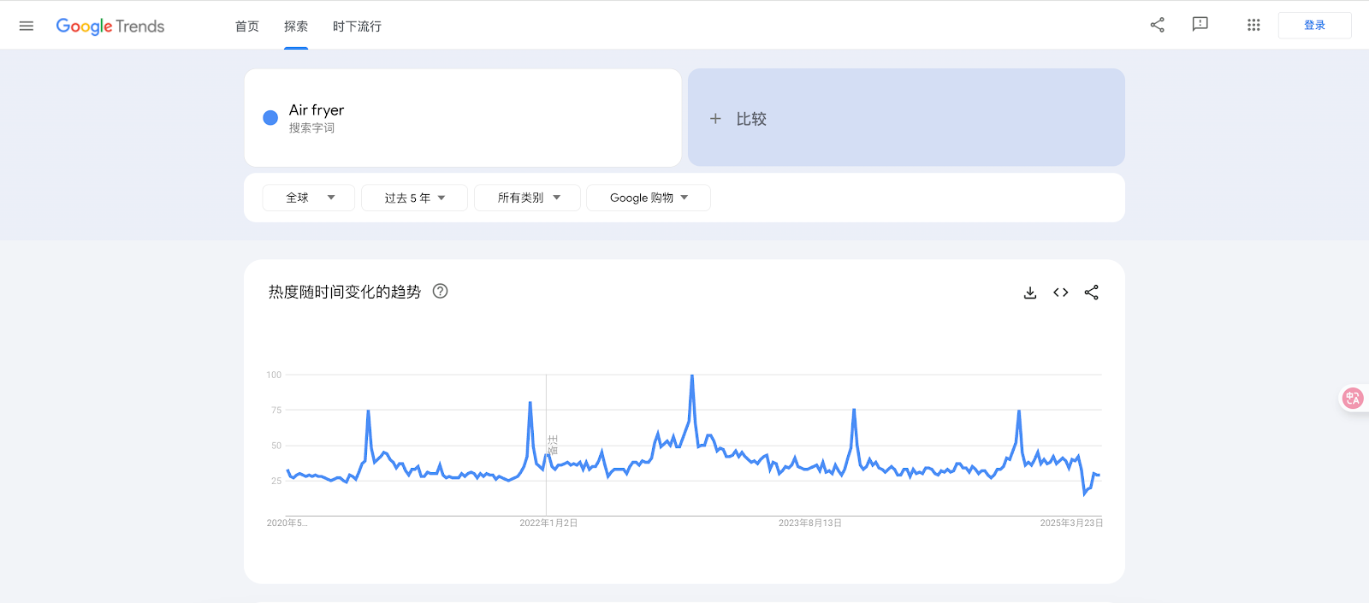Screen dimensions: 1369x603
Task: Click the peak point of the trend line
Action: [692, 375]
